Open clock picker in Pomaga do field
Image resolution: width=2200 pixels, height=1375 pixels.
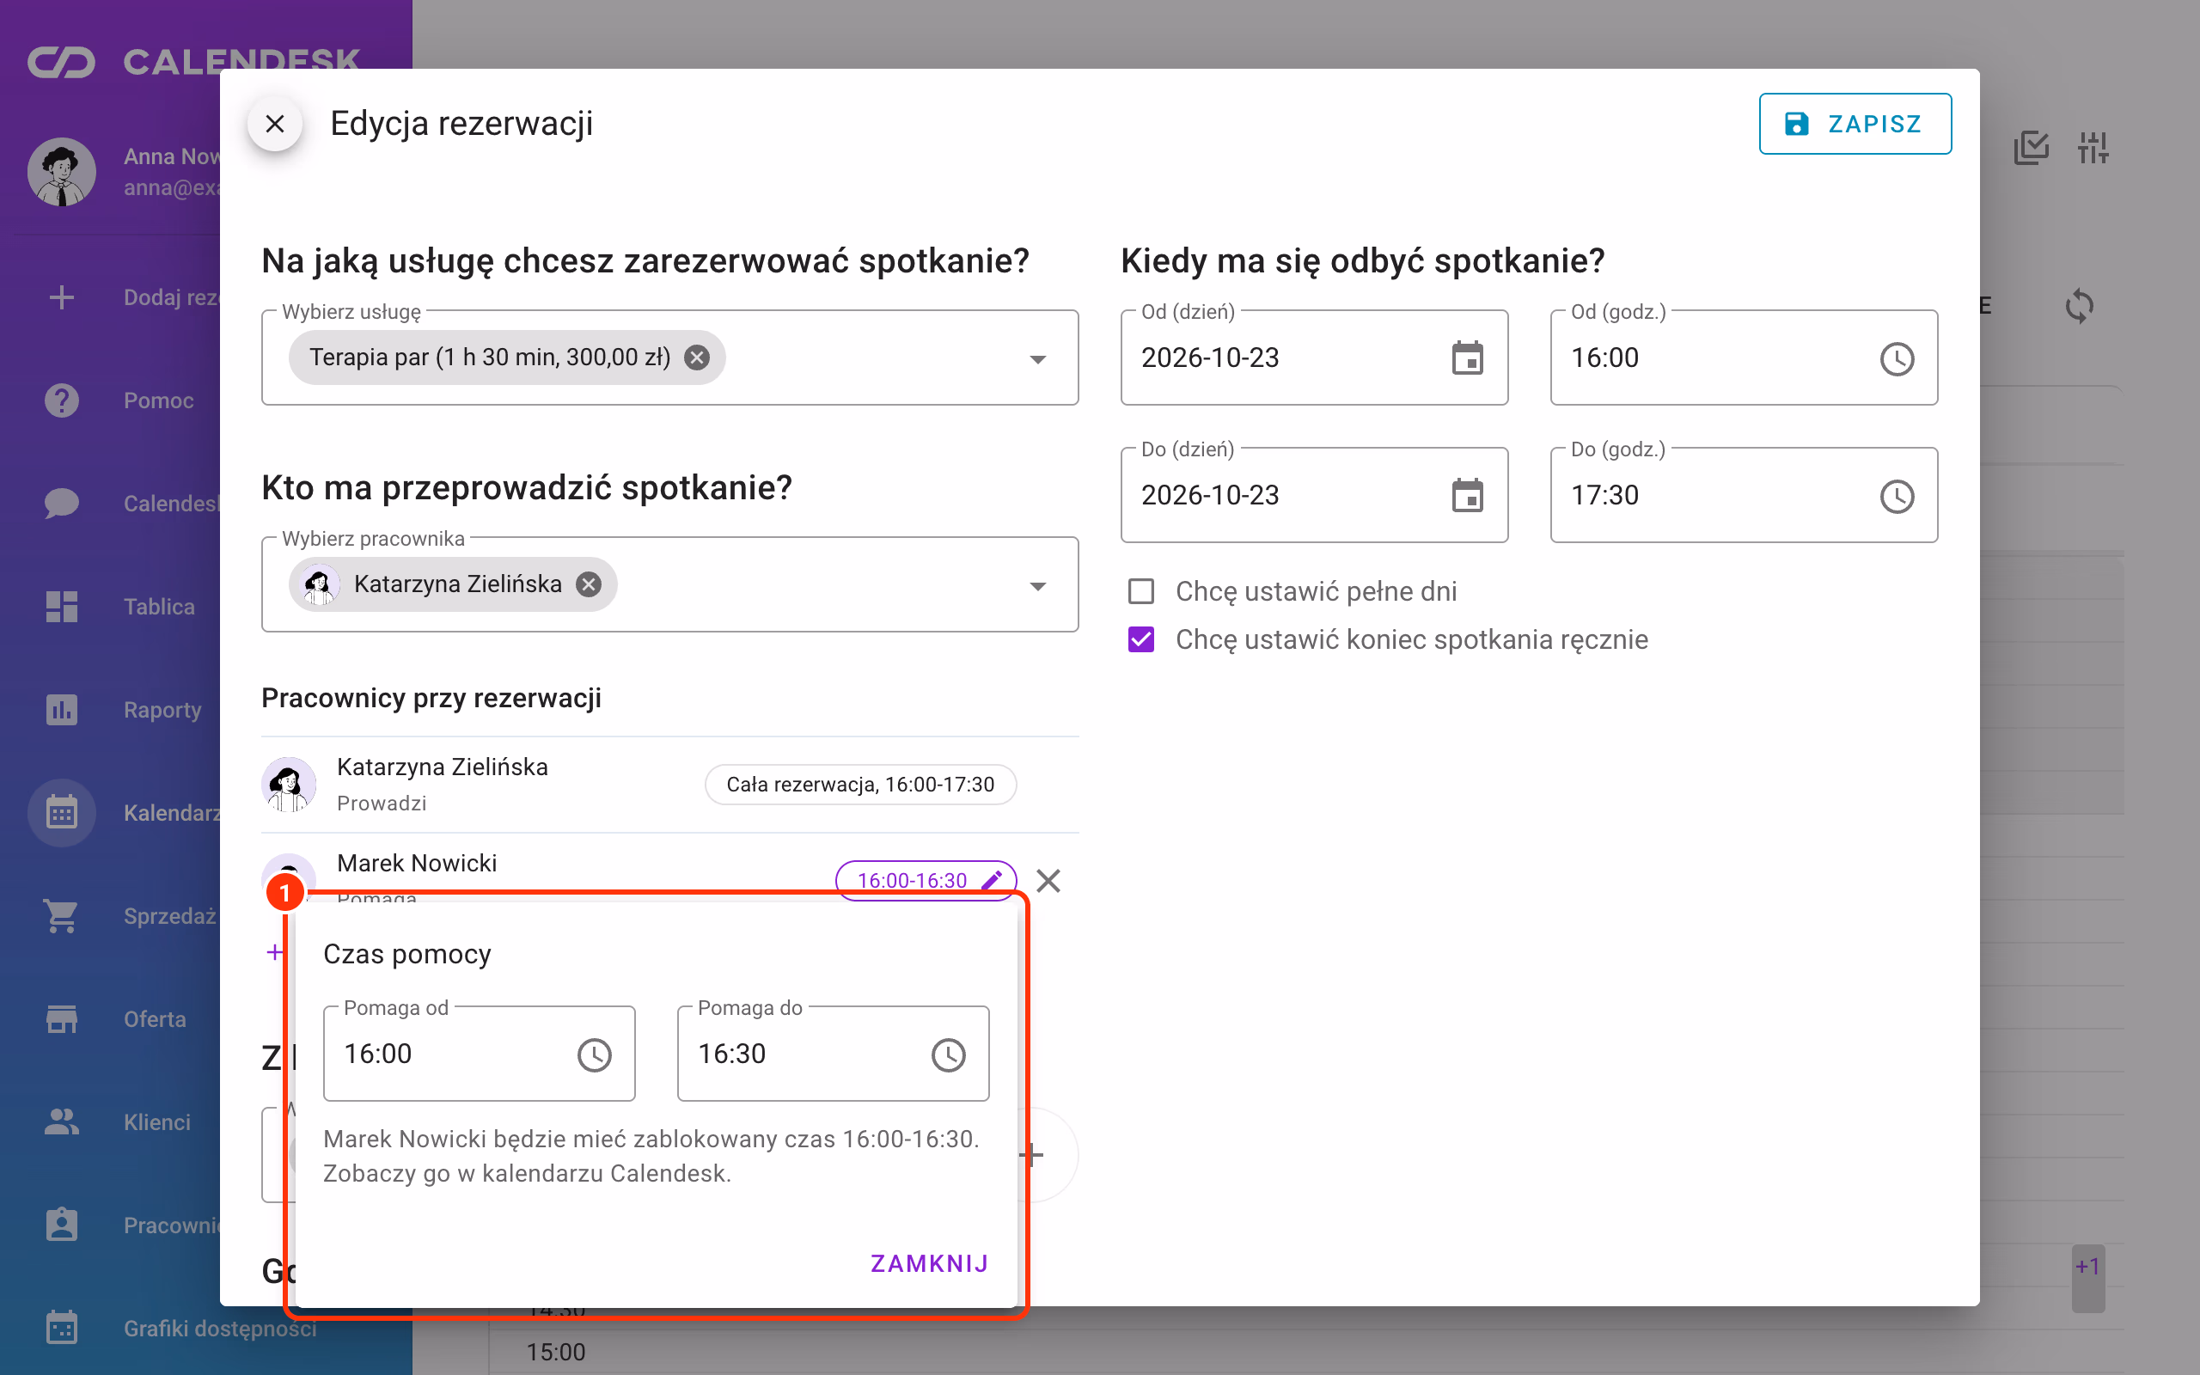[948, 1055]
